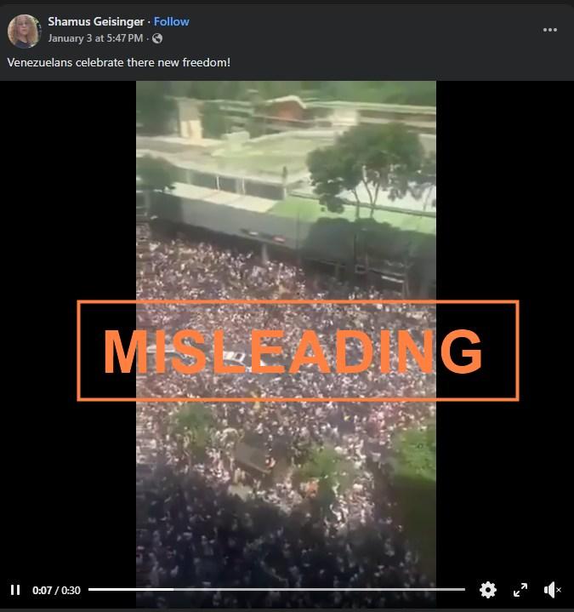574x612 pixels.
Task: Open the January 3 at 5:47 PM timestamp
Action: coord(95,38)
